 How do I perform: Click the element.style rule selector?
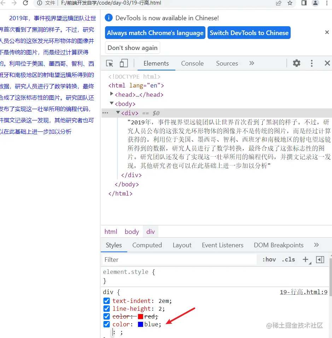tap(126, 272)
